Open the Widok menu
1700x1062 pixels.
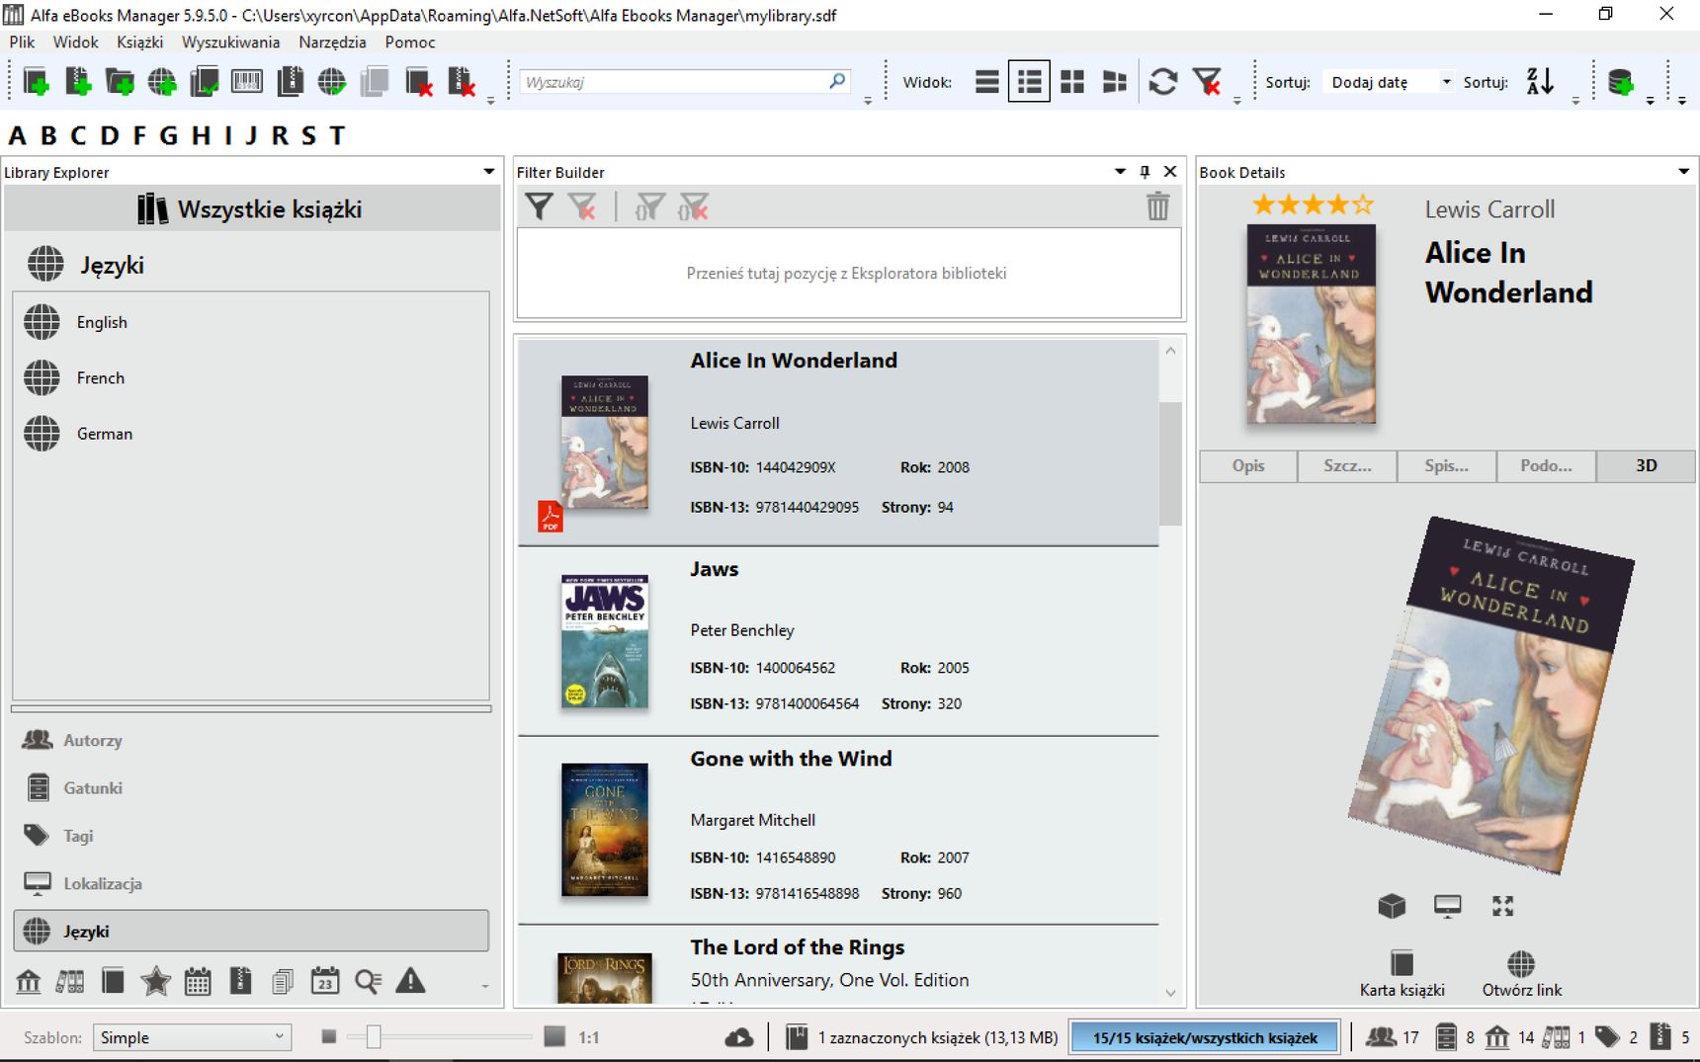tap(76, 42)
